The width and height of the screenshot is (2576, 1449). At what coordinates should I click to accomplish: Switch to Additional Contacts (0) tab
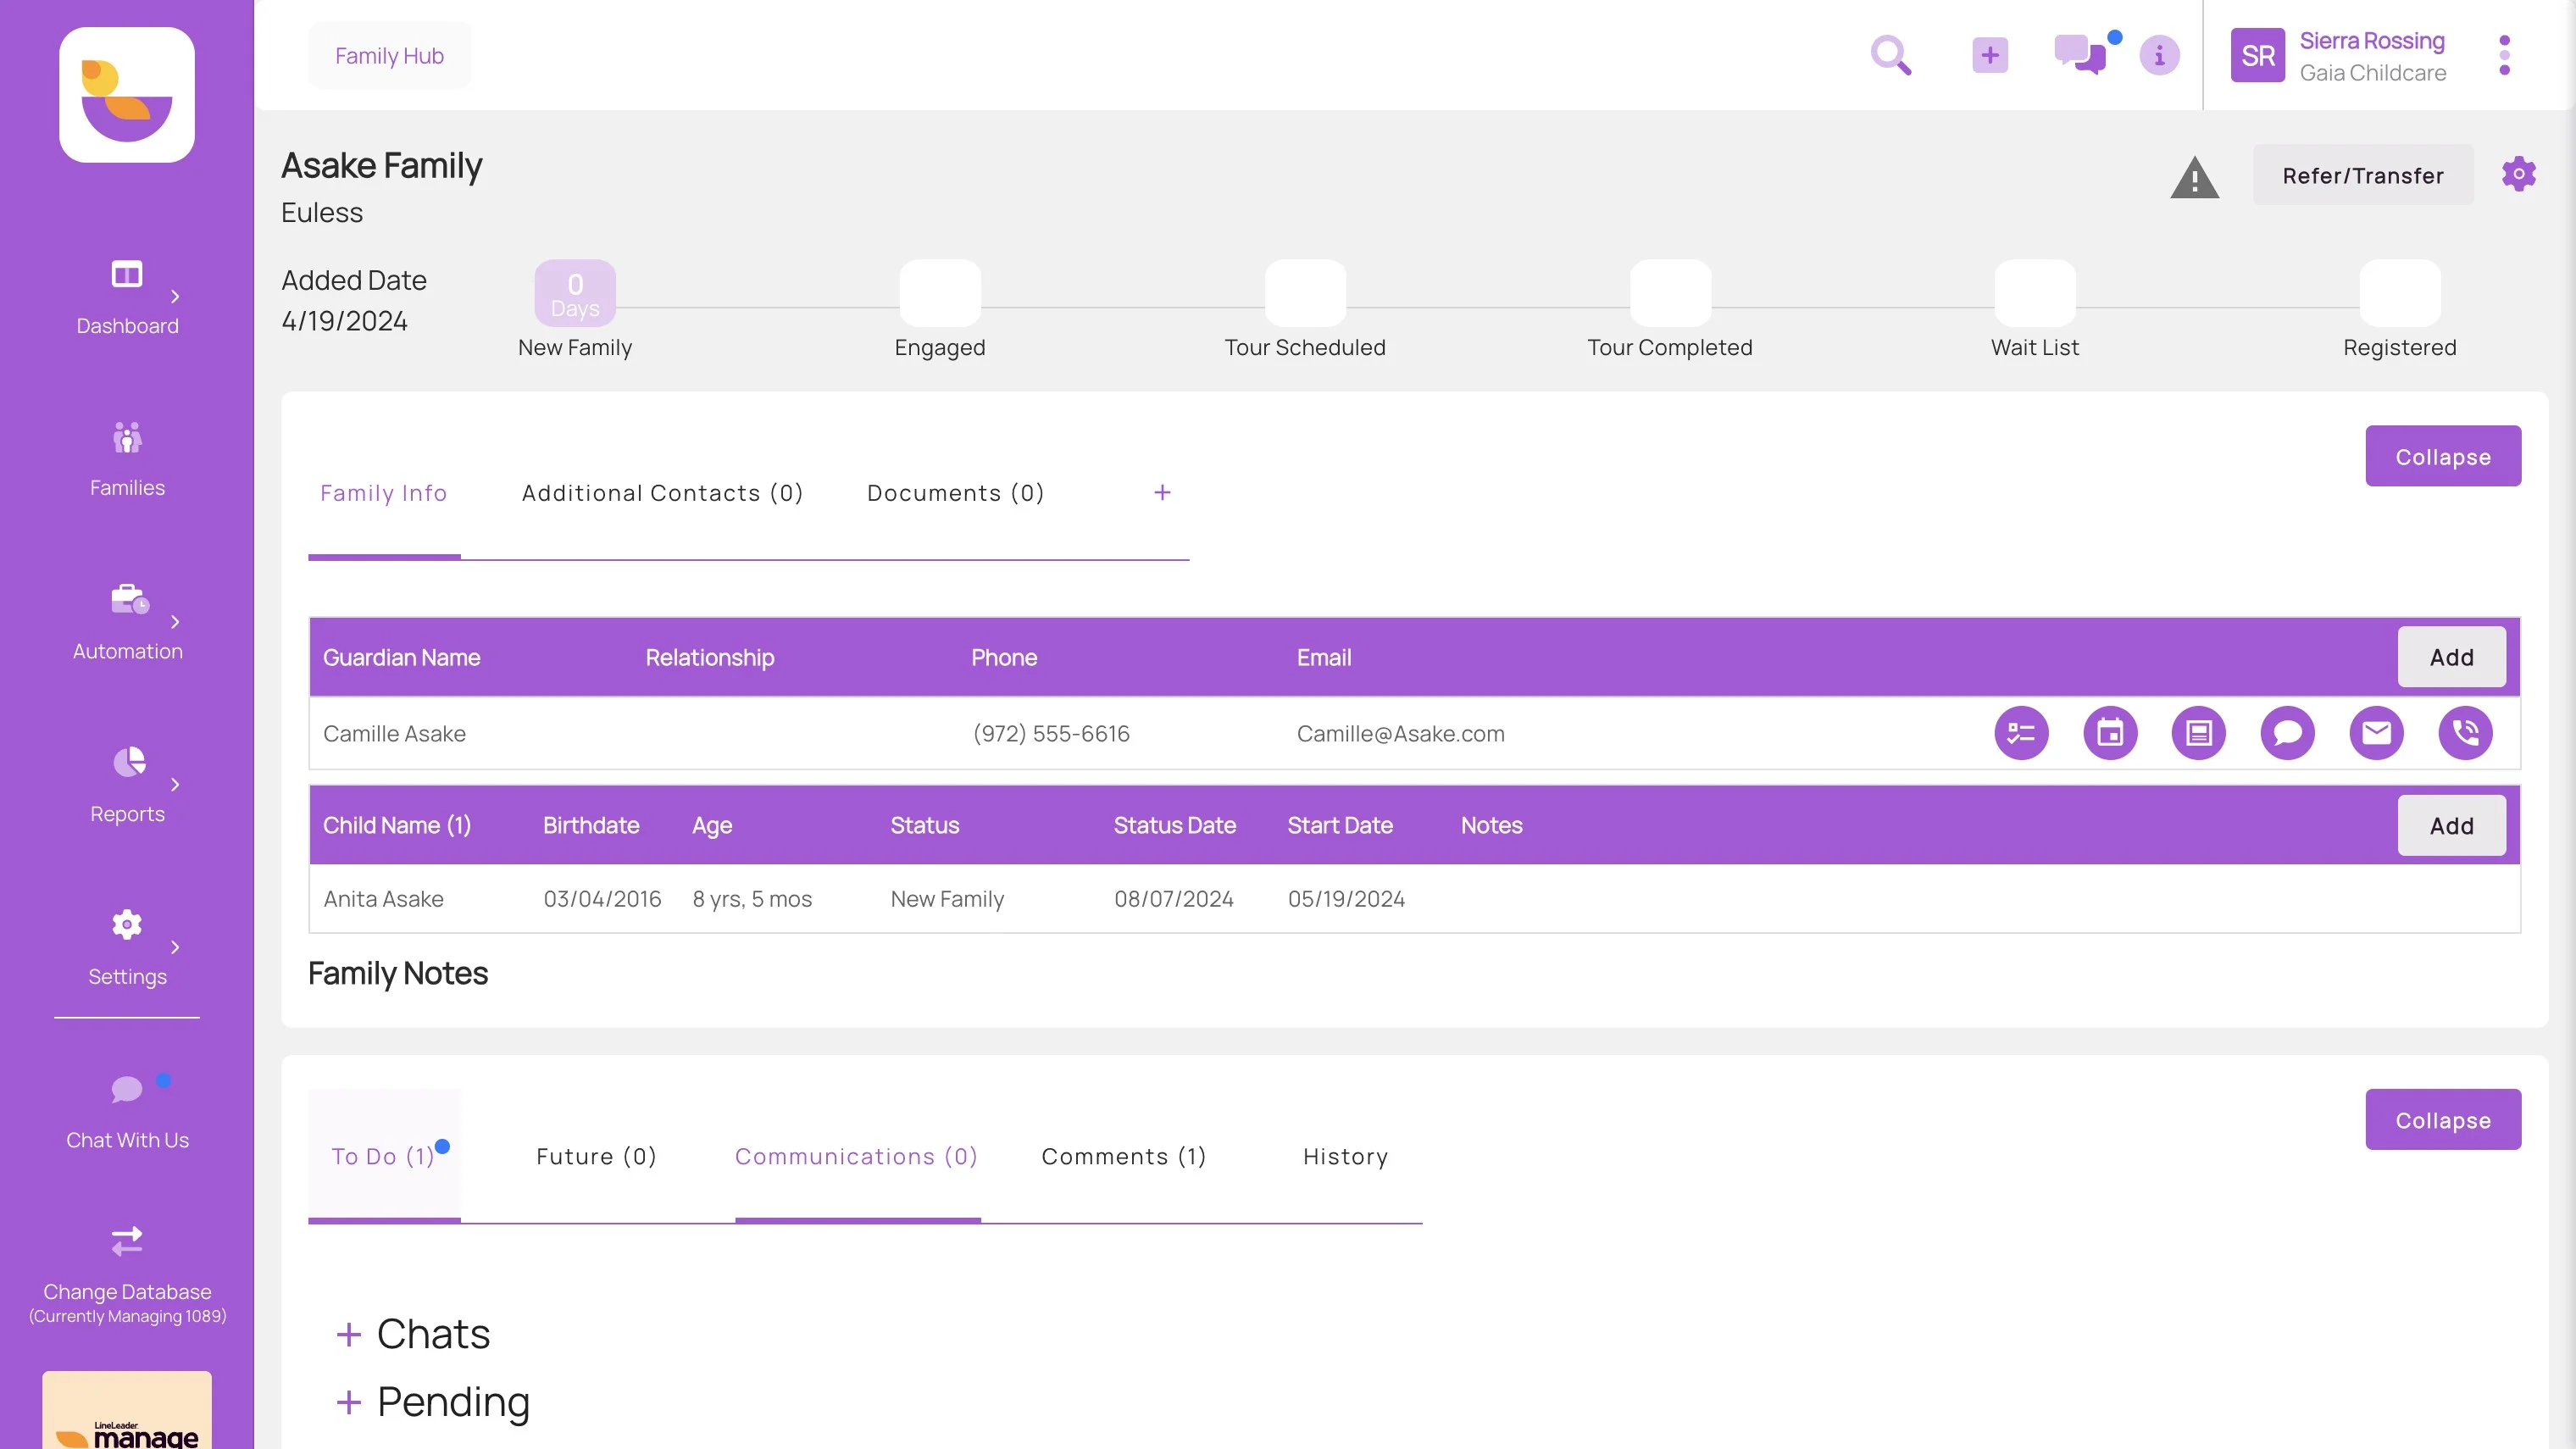pyautogui.click(x=662, y=493)
